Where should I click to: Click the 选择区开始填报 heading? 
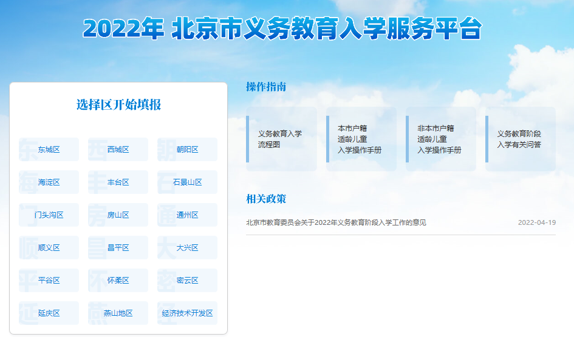point(118,105)
